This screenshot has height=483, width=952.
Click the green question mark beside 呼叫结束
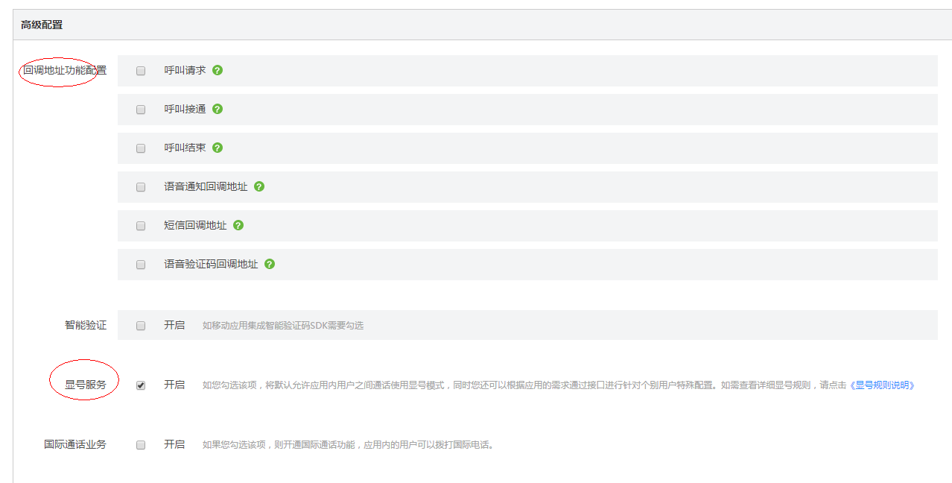click(218, 148)
